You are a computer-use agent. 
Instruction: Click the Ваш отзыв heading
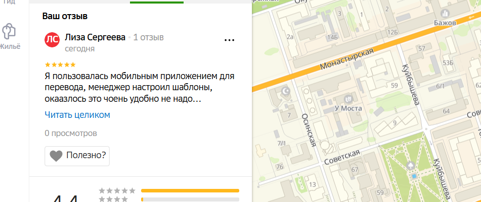point(65,16)
